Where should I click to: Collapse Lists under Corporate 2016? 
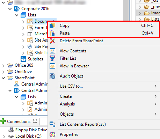(17, 15)
